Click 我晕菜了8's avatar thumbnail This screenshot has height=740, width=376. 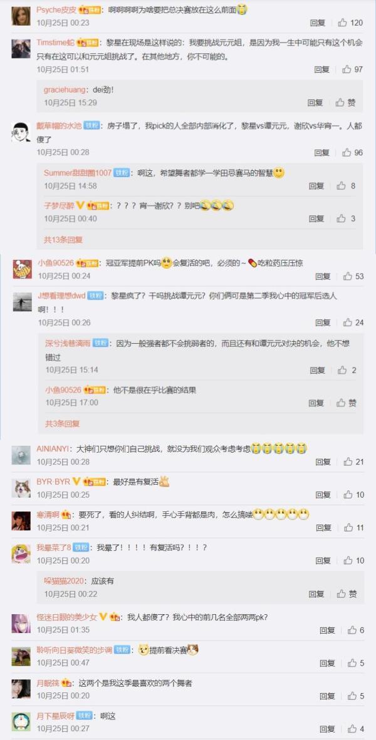click(x=21, y=553)
